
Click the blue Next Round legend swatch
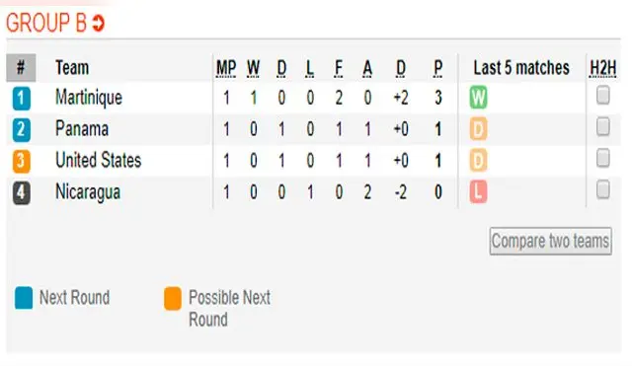(x=24, y=298)
